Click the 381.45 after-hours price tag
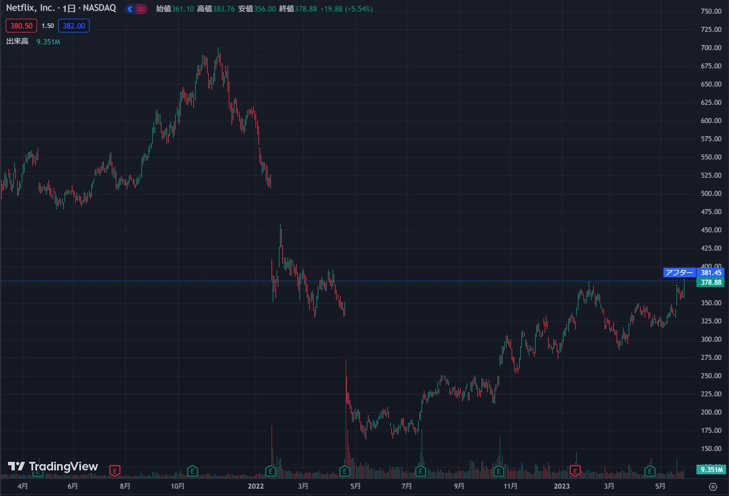 (x=711, y=273)
